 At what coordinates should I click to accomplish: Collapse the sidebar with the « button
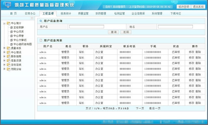click(32, 18)
